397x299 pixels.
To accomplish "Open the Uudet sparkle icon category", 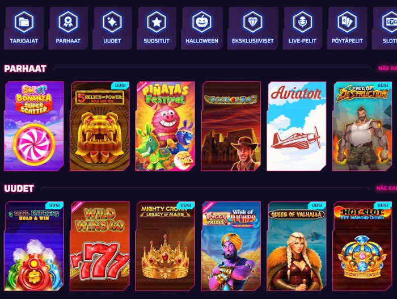I will pyautogui.click(x=112, y=28).
